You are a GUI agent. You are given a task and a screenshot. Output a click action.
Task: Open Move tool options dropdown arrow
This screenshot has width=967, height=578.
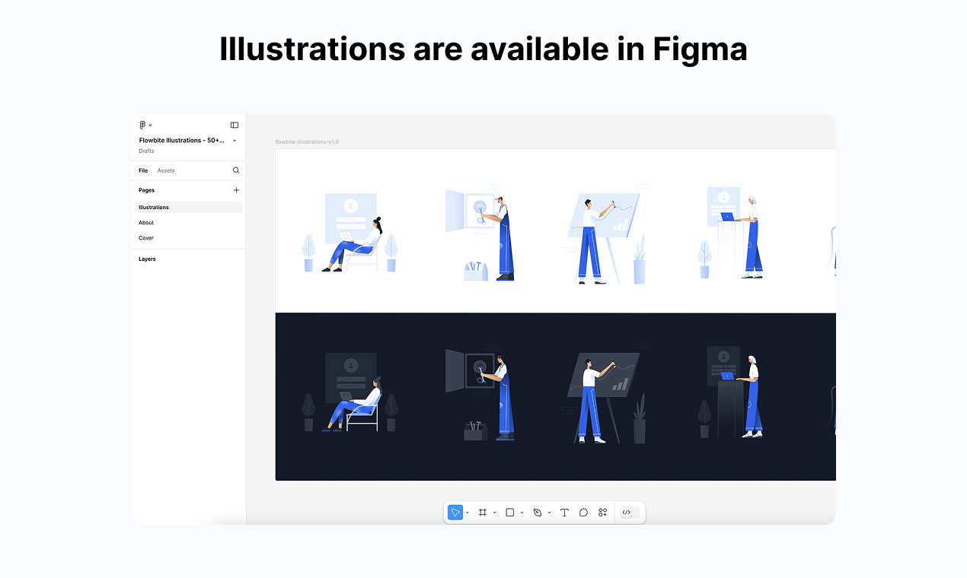(x=468, y=513)
